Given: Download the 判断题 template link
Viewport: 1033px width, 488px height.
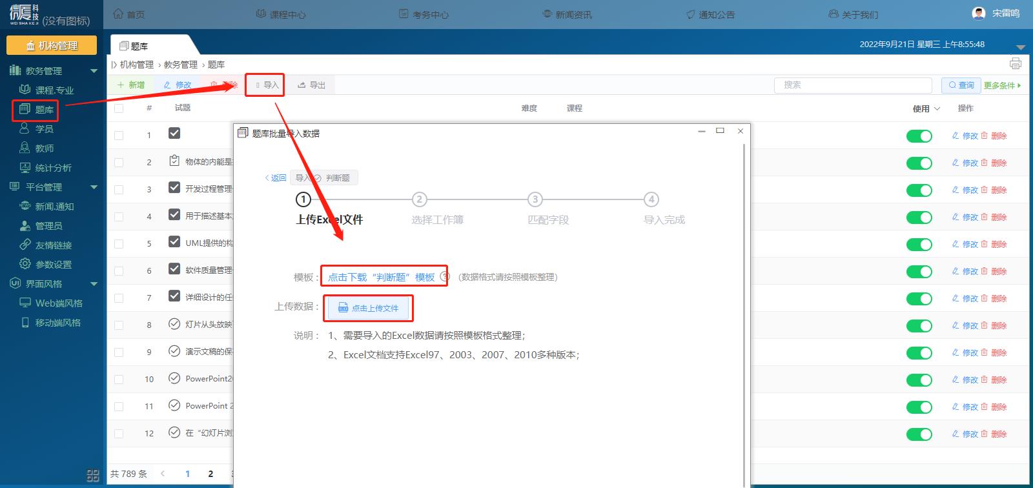Looking at the screenshot, I should 381,277.
